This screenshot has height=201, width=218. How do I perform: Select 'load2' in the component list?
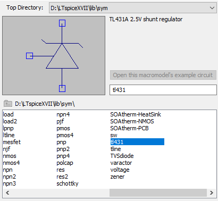coord(10,121)
